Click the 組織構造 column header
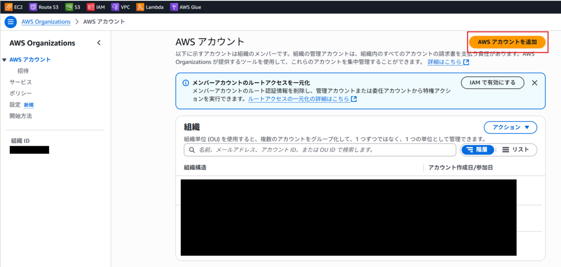Viewport: 561px width, 267px height. point(195,167)
